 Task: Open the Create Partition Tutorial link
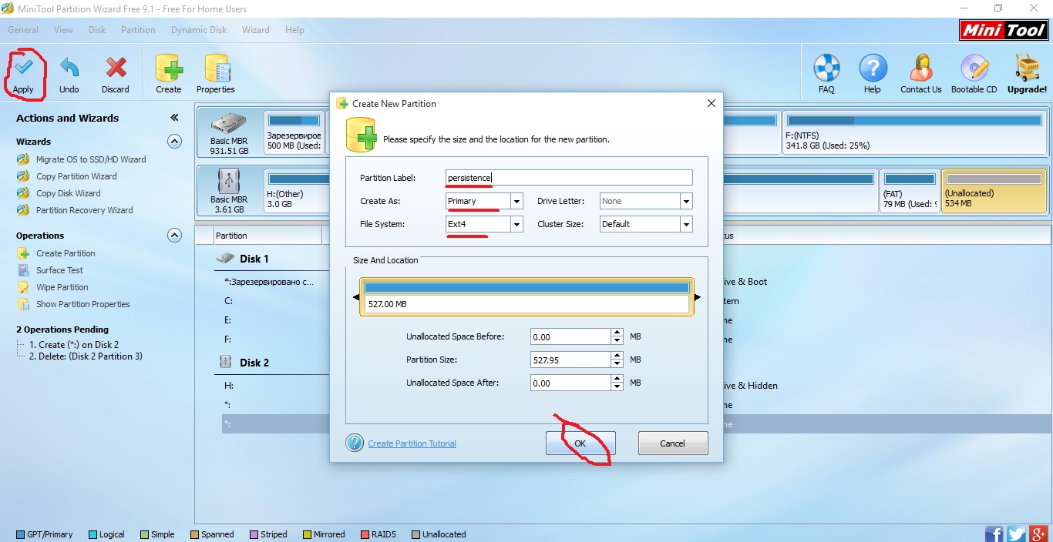coord(412,443)
